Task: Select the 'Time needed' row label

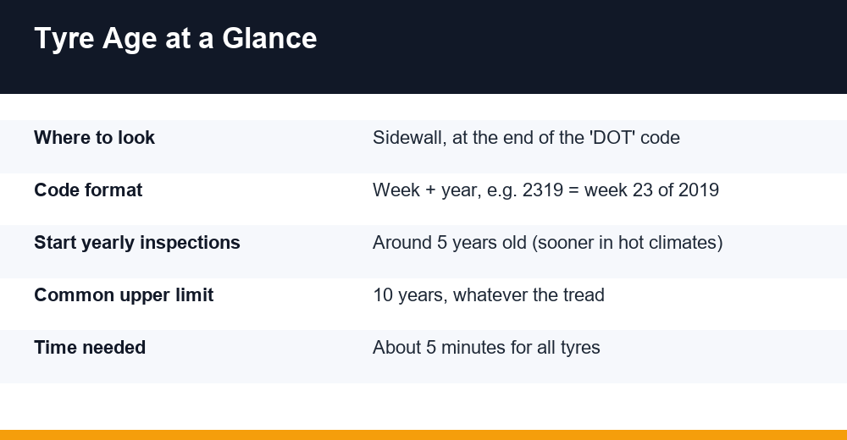Action: [90, 347]
